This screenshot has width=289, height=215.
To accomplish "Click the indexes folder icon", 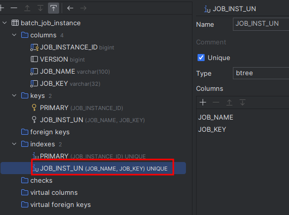I will 25,144.
